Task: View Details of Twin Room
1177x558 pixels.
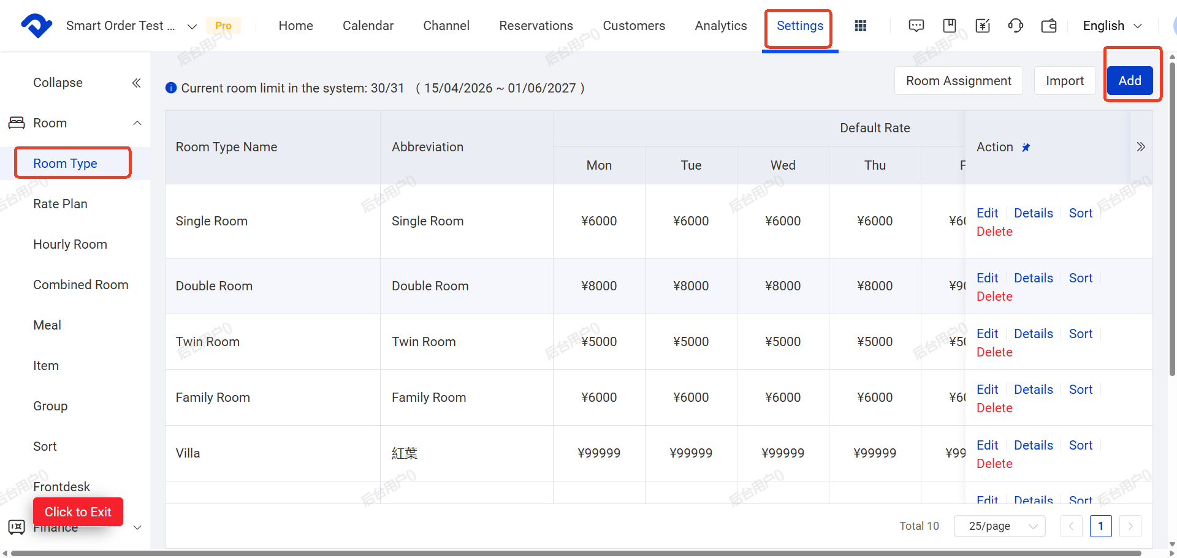Action: (1034, 334)
